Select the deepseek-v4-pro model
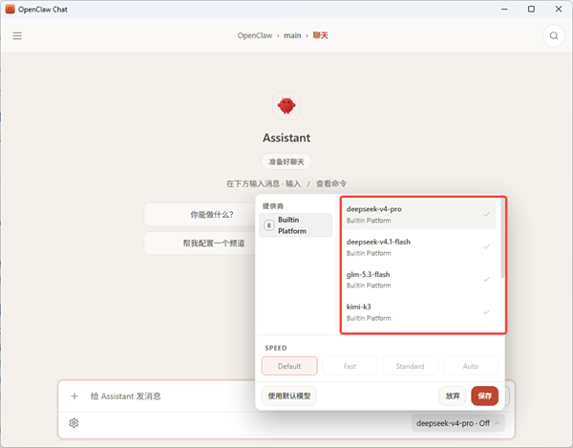This screenshot has height=448, width=573. click(x=419, y=215)
